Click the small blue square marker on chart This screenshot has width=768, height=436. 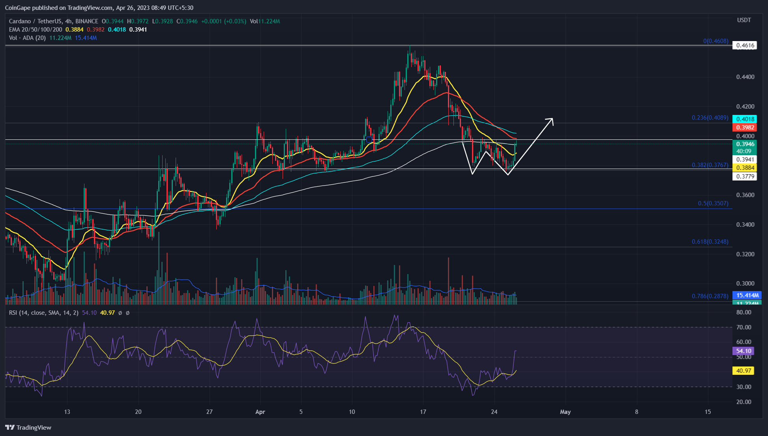pos(369,139)
